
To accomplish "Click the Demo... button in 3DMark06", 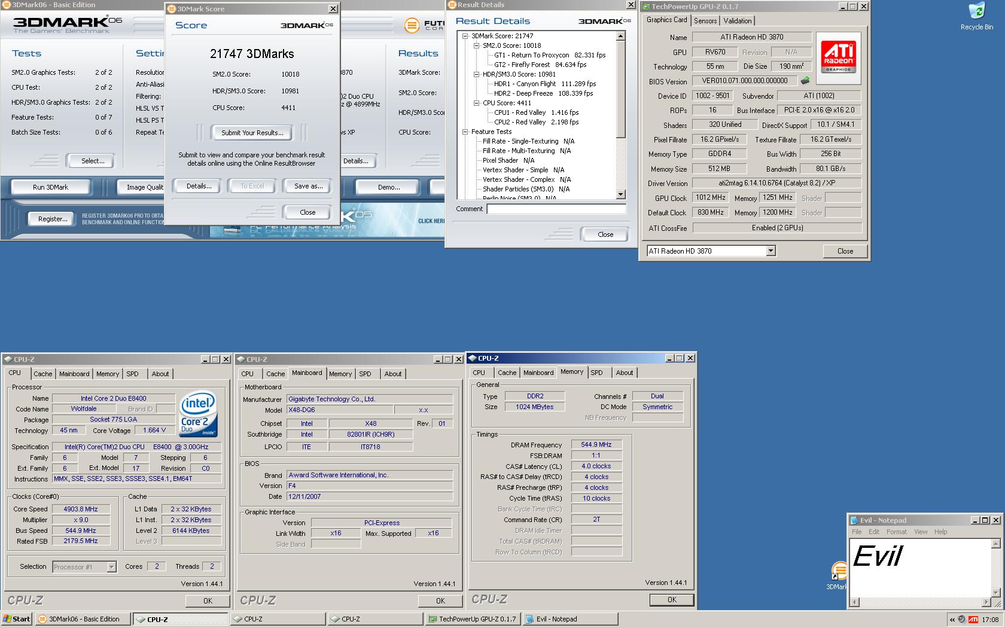I will pos(389,187).
